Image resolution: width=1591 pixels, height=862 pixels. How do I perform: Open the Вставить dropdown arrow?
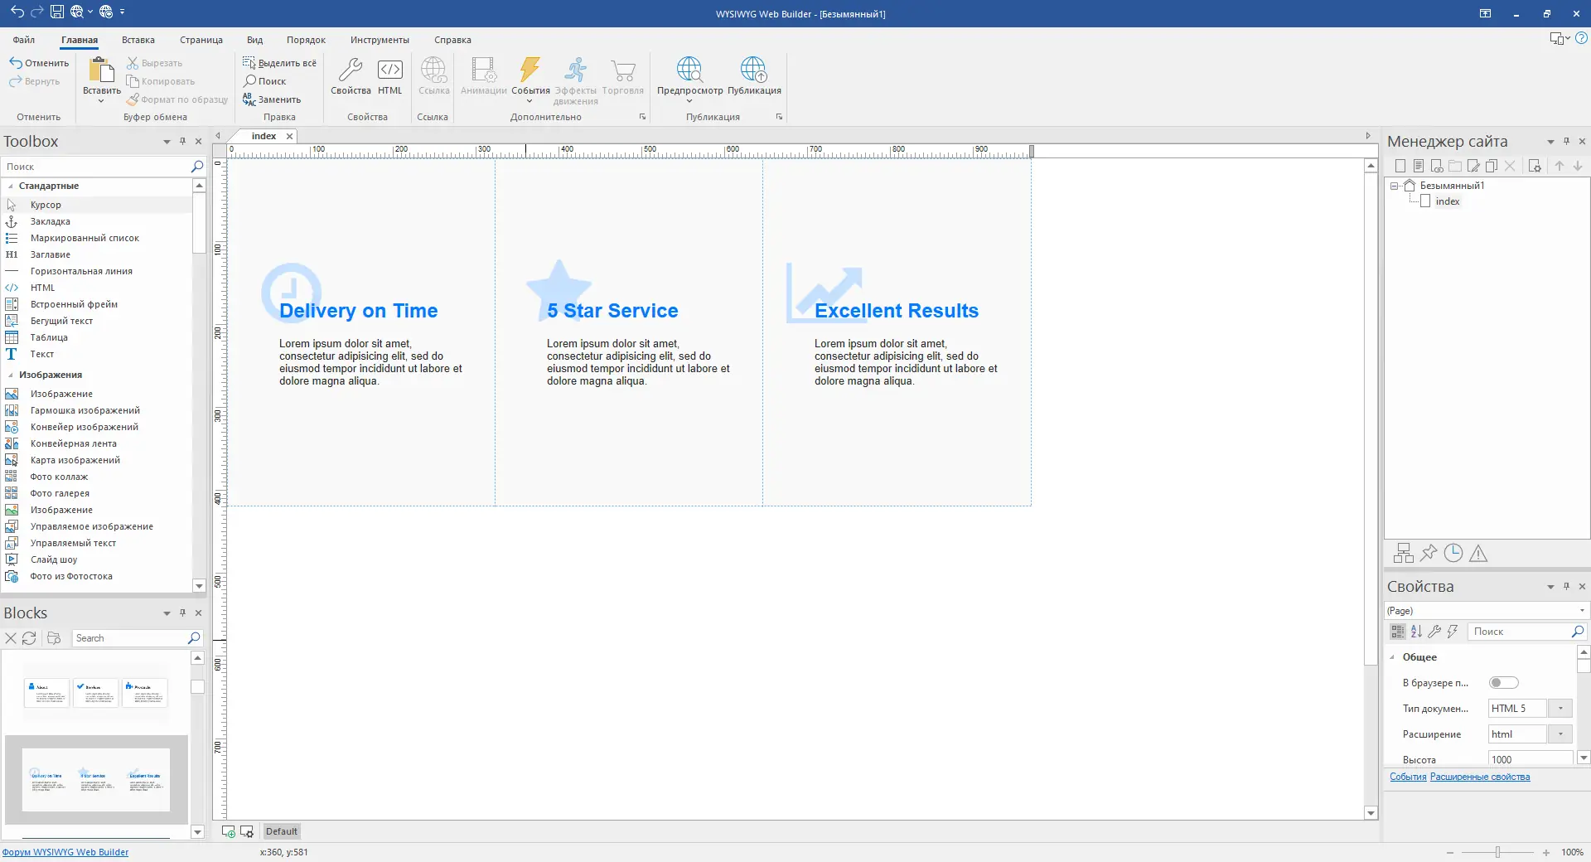(x=101, y=101)
